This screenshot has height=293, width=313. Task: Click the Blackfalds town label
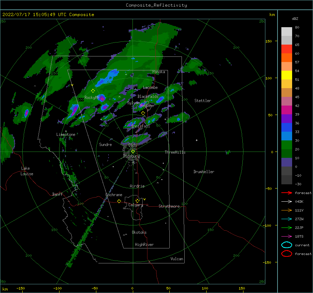(x=148, y=97)
